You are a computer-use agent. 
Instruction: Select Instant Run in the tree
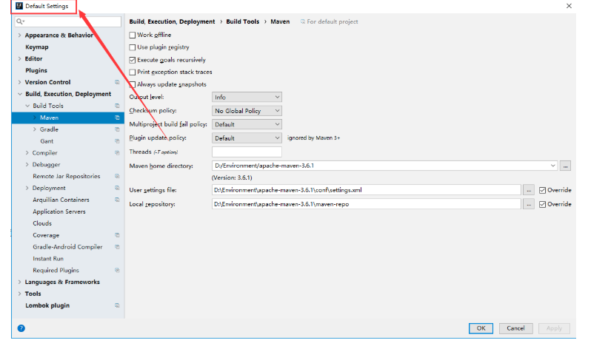(x=48, y=259)
